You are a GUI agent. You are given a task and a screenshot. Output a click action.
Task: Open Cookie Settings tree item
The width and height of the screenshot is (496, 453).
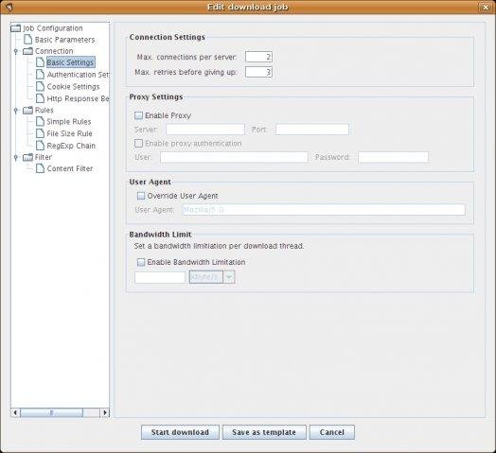click(x=73, y=86)
